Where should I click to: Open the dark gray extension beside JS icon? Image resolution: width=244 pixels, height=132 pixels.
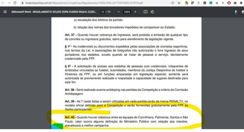click(192, 3)
